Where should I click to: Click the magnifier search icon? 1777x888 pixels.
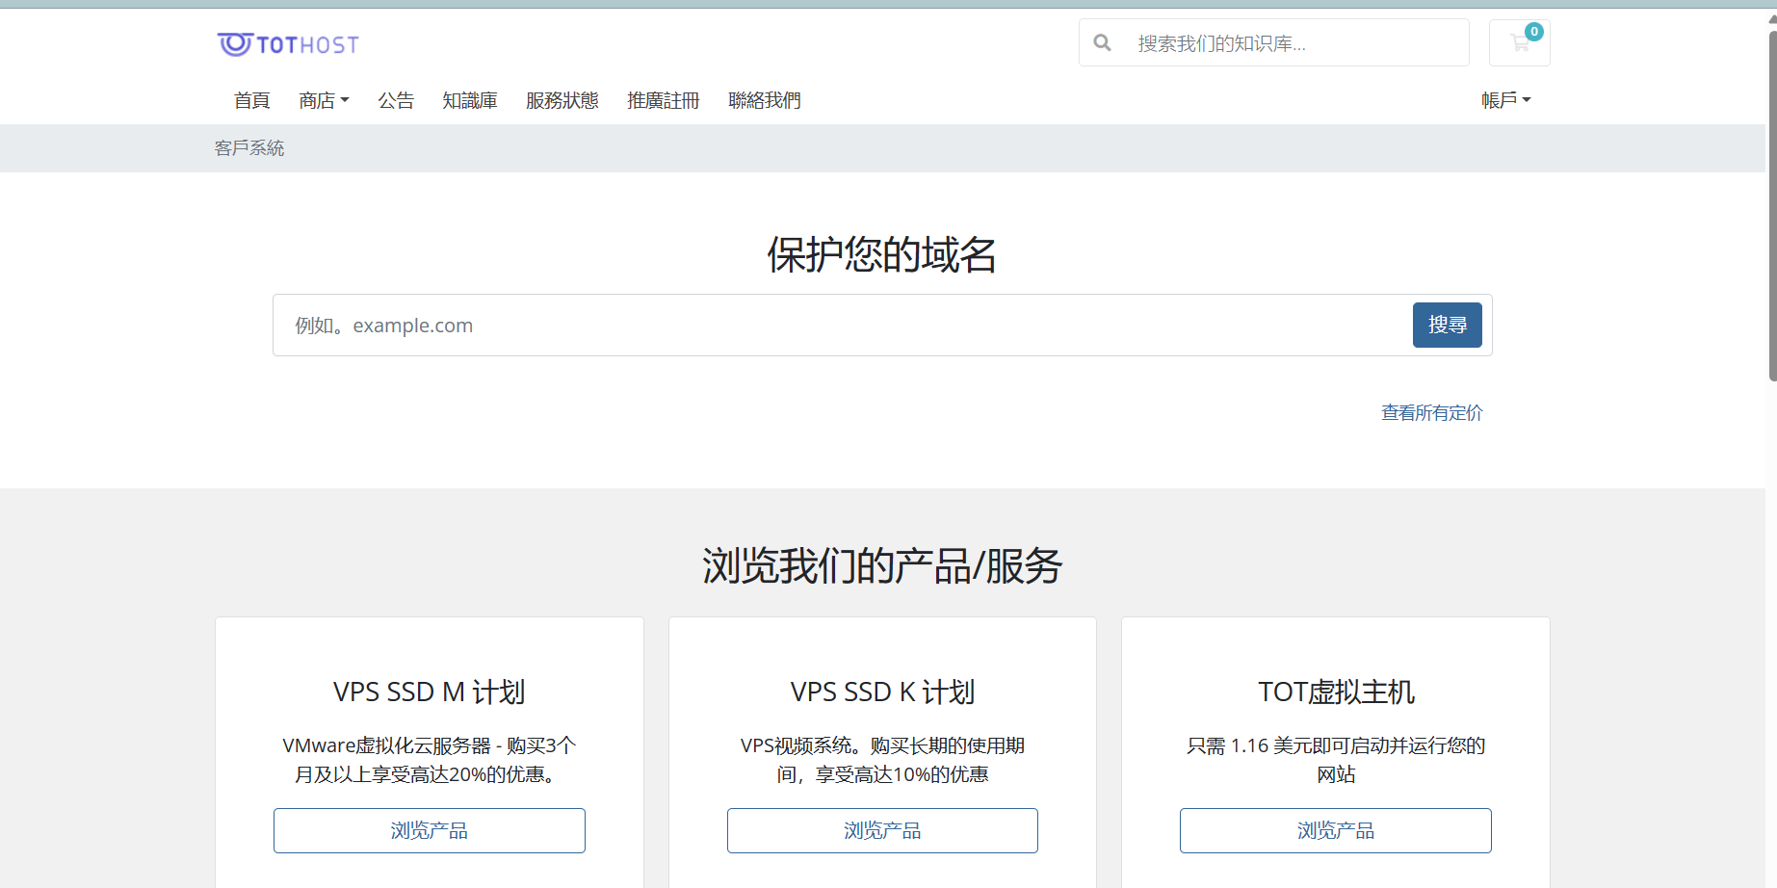point(1103,43)
